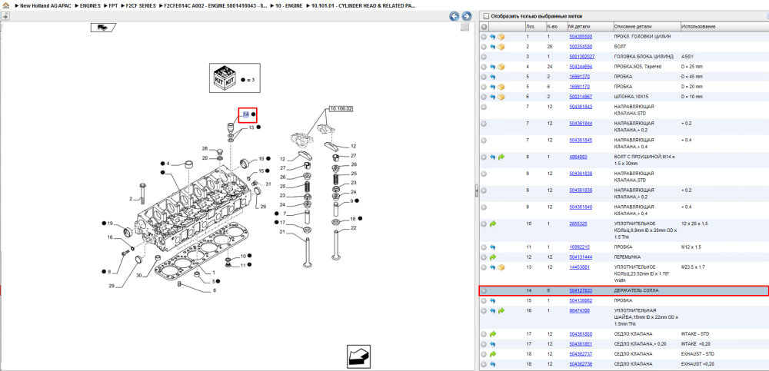Viewport: 769px width, 371px height.
Task: Click the vehicle icon on the diagram
Action: pos(102,28)
